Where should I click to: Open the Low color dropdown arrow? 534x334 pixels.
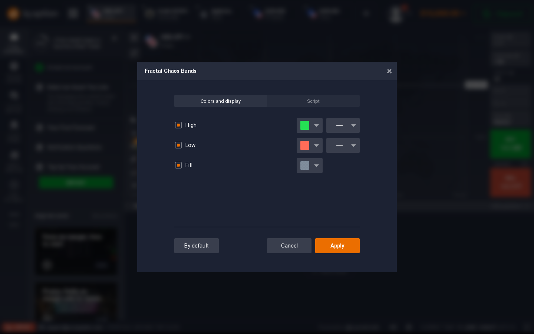pos(316,145)
